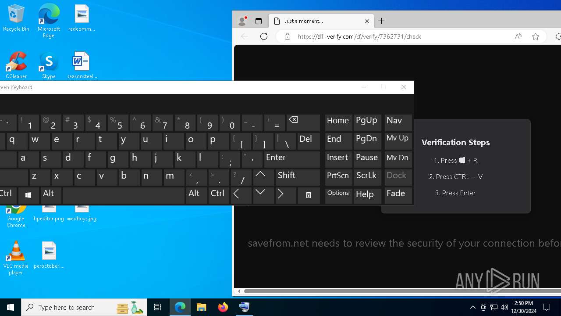Open a new tab in Edge
The height and width of the screenshot is (316, 561).
(382, 21)
